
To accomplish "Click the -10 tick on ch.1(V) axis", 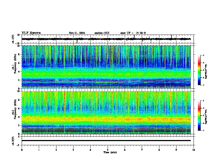I will click(18, 43).
